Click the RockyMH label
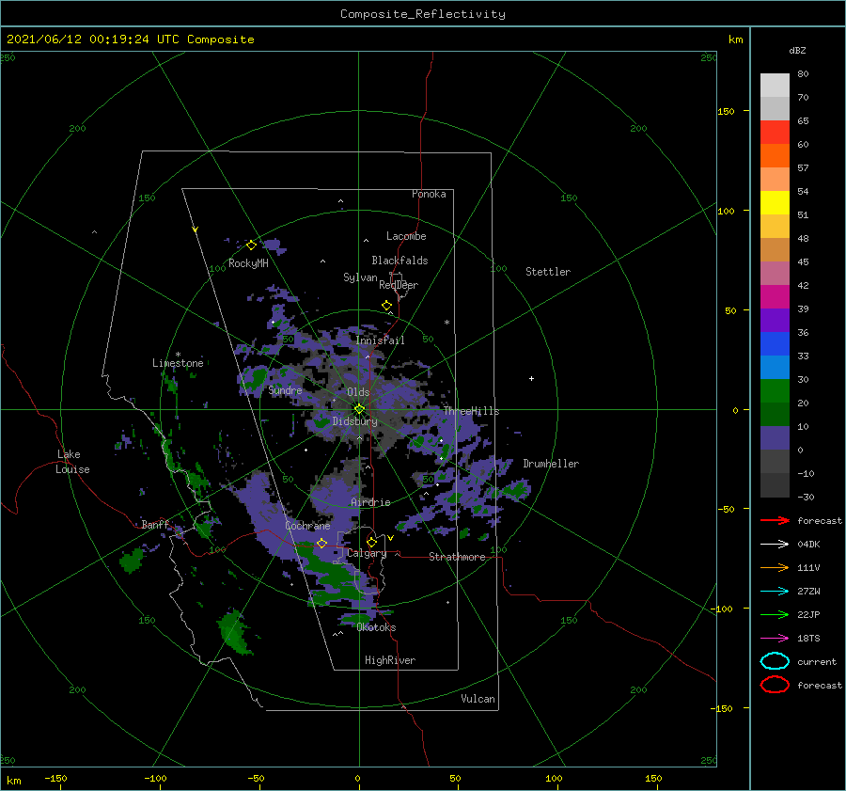The image size is (846, 791). [x=248, y=263]
